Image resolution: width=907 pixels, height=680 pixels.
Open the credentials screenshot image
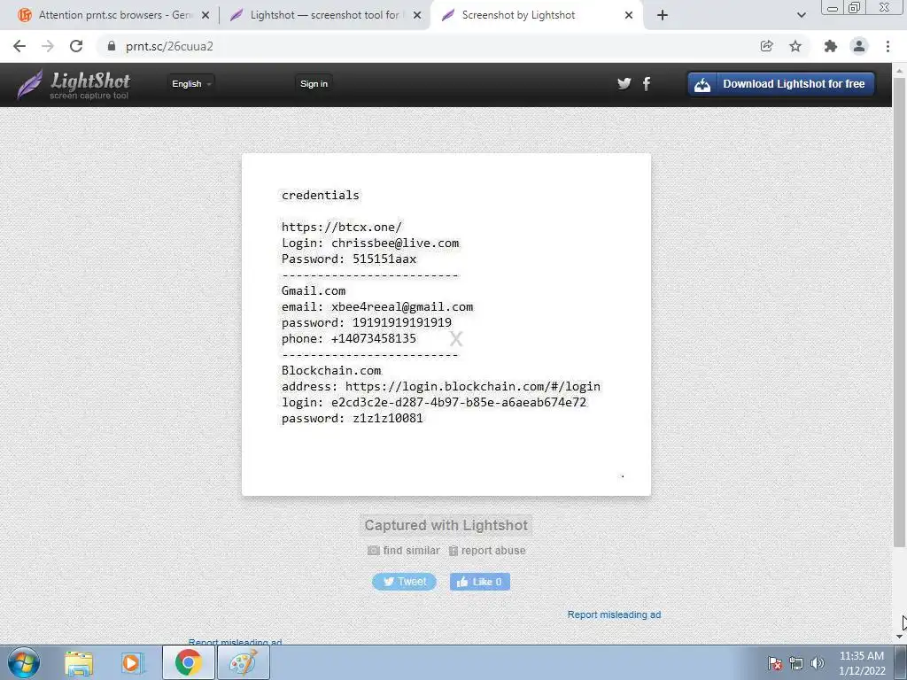[446, 324]
